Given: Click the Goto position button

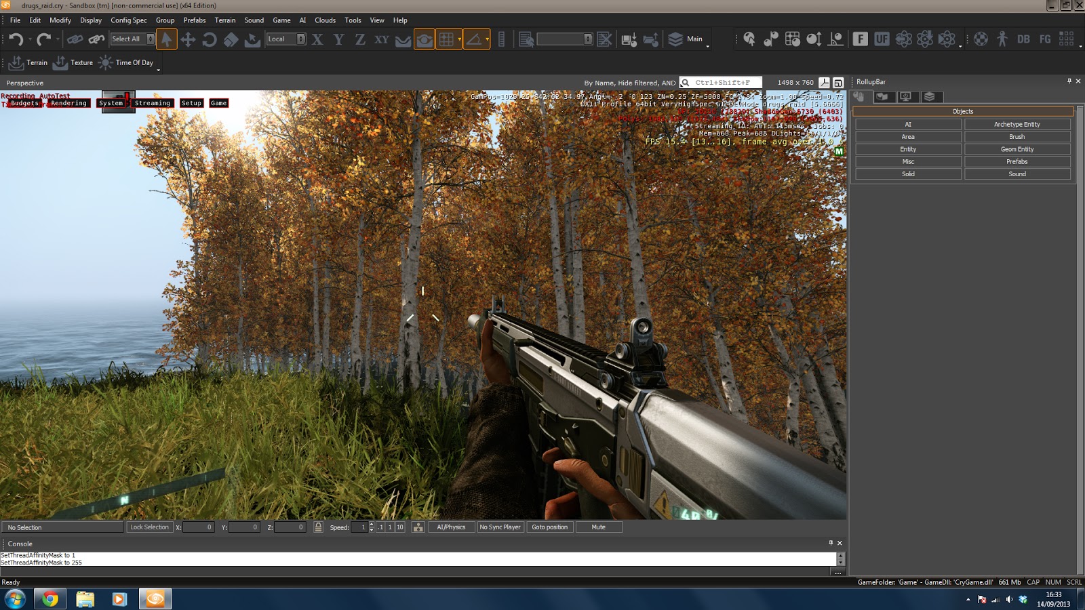Looking at the screenshot, I should point(550,527).
